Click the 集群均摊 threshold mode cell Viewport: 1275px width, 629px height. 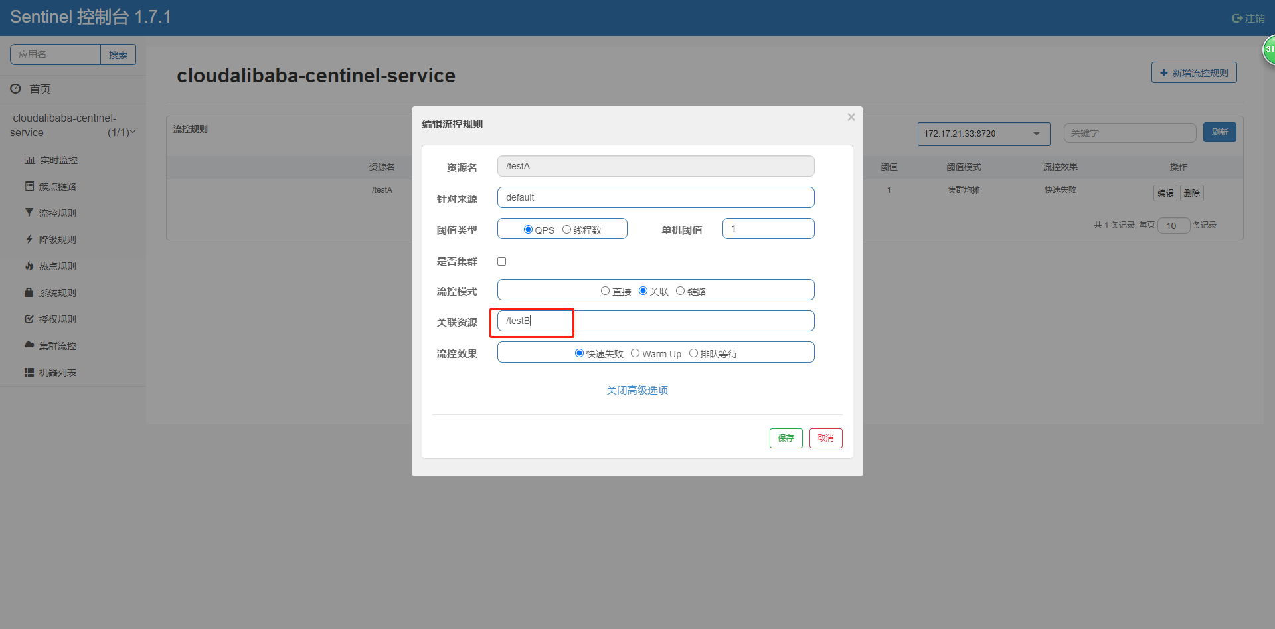pyautogui.click(x=964, y=190)
